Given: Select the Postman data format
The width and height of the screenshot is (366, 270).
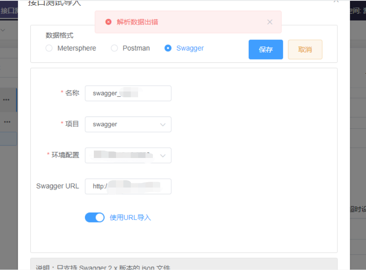Looking at the screenshot, I should click(x=114, y=48).
